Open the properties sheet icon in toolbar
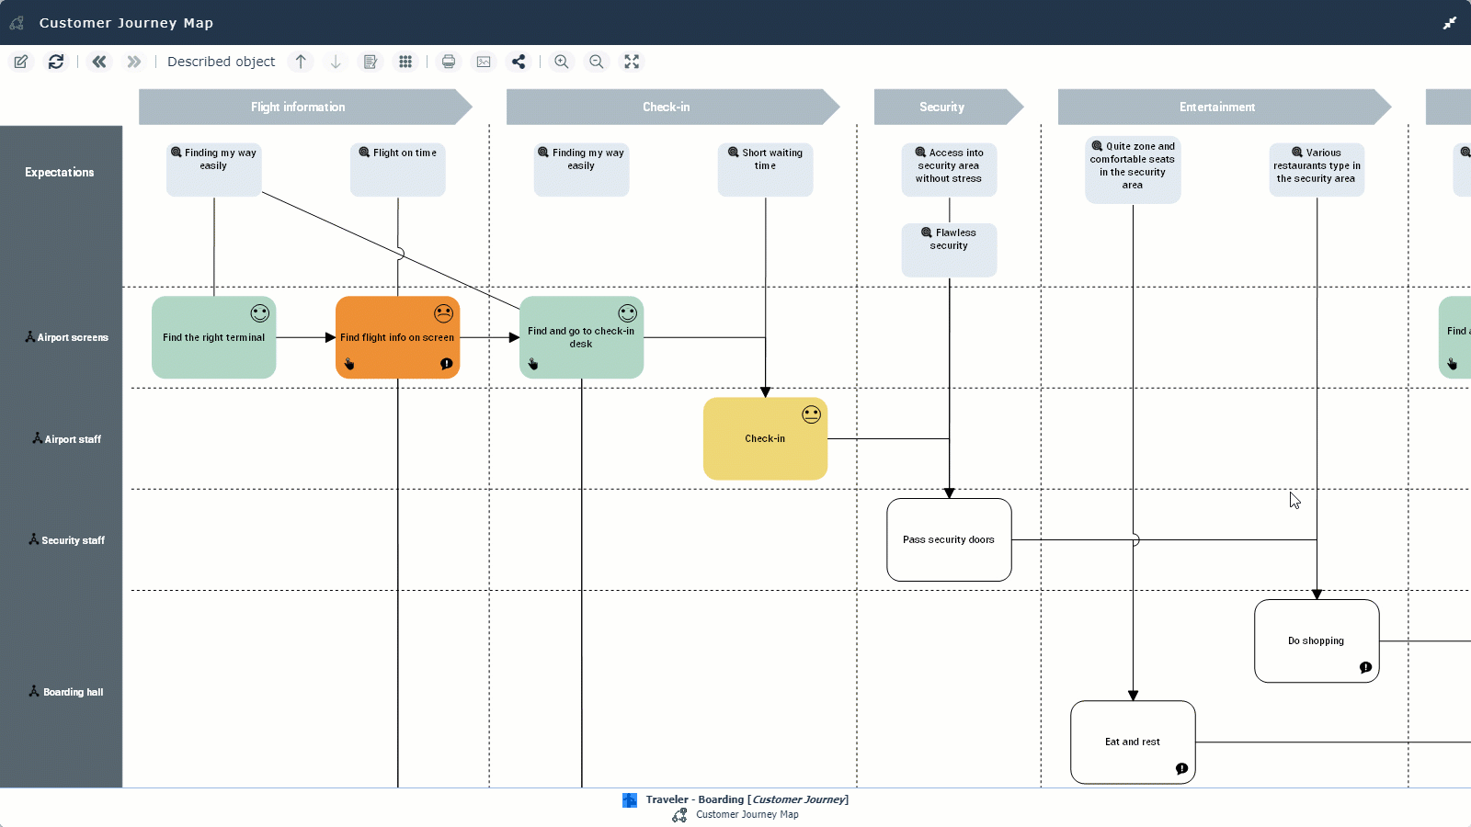The image size is (1471, 827). (371, 62)
